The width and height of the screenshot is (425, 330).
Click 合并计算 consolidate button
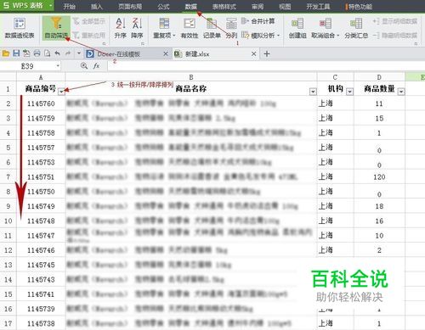pos(258,21)
